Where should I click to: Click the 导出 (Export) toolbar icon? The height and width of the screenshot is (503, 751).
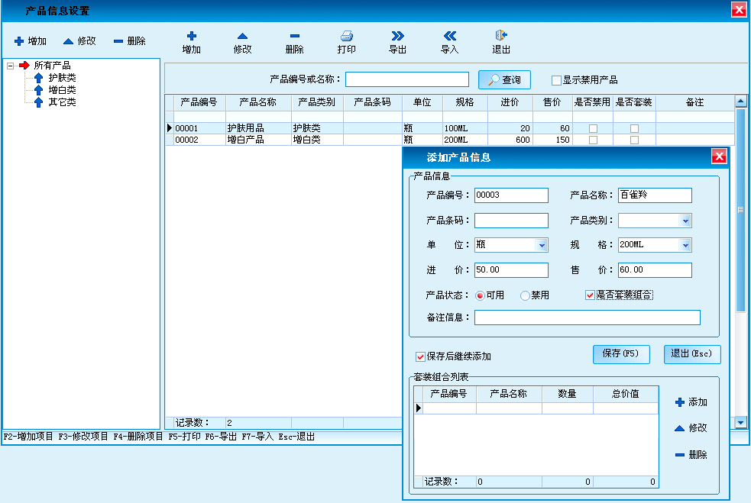[397, 36]
